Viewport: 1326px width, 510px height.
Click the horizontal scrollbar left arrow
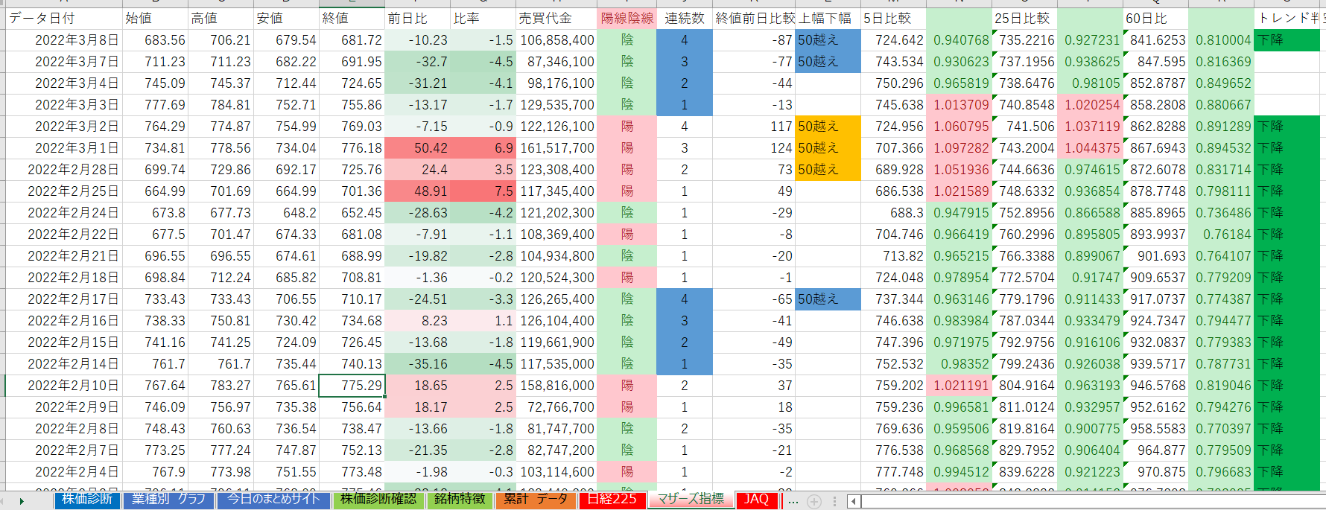click(854, 501)
